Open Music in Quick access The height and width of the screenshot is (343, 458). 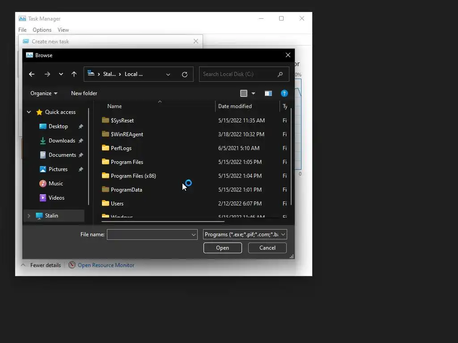click(55, 184)
